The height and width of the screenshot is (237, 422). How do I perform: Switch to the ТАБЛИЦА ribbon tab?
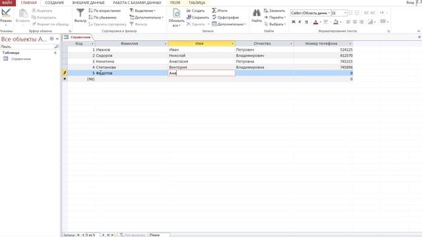tap(196, 3)
